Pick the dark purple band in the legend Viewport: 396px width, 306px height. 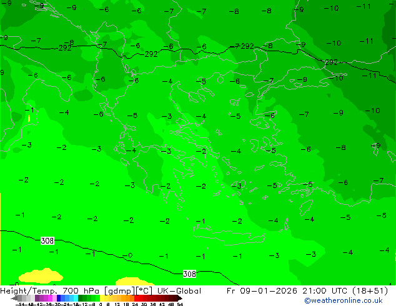coord(37,298)
